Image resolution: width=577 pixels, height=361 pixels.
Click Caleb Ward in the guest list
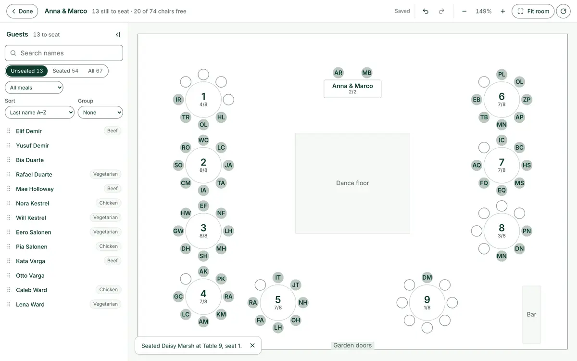pos(32,290)
